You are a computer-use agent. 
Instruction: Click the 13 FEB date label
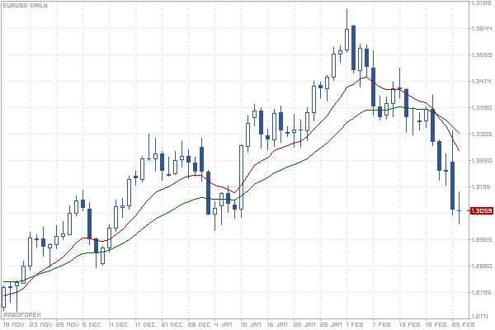click(x=409, y=324)
